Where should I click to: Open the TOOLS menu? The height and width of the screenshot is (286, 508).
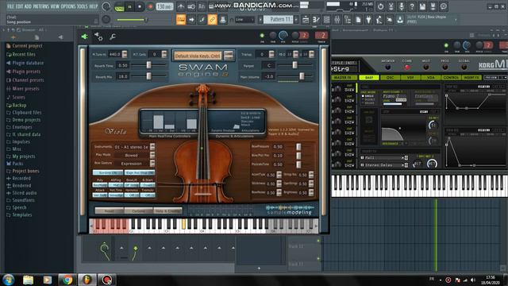point(83,6)
